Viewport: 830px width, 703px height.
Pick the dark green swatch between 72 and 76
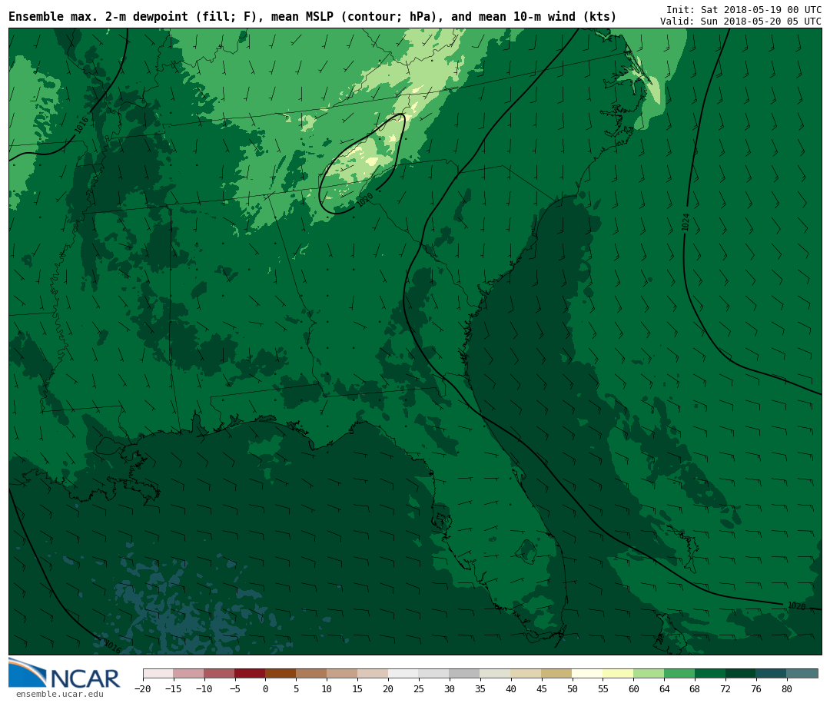(741, 673)
